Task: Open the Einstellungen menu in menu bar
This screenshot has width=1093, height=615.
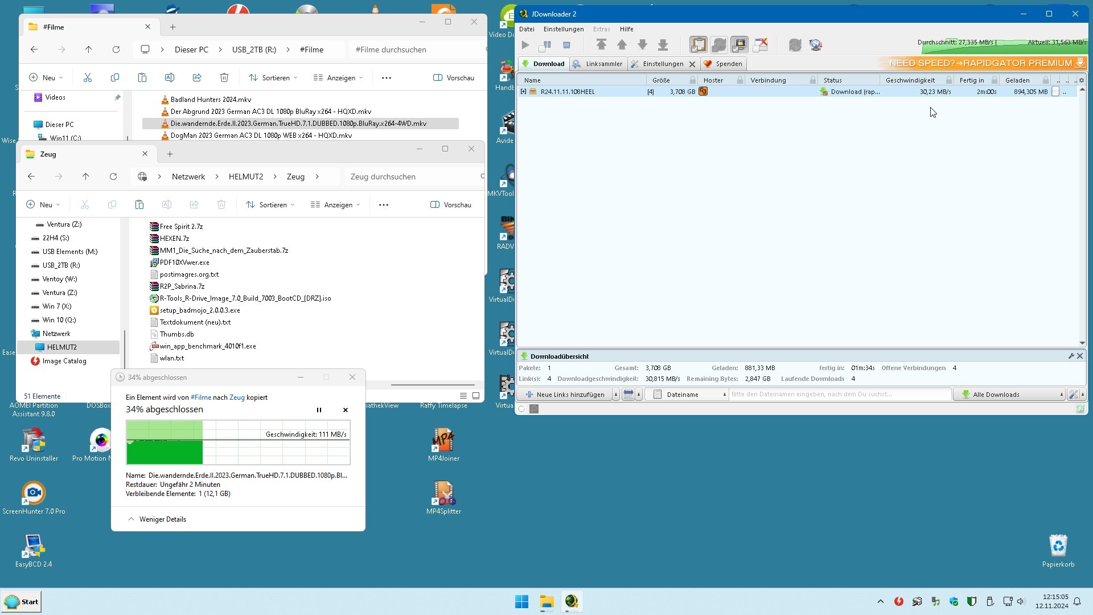Action: point(564,29)
